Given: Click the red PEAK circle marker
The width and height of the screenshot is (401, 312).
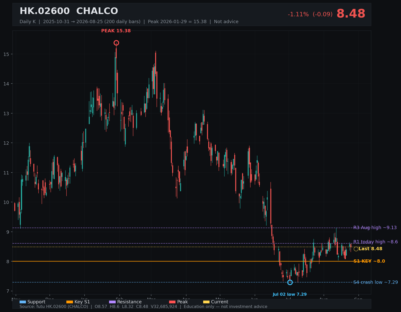Looking at the screenshot, I should click(116, 43).
